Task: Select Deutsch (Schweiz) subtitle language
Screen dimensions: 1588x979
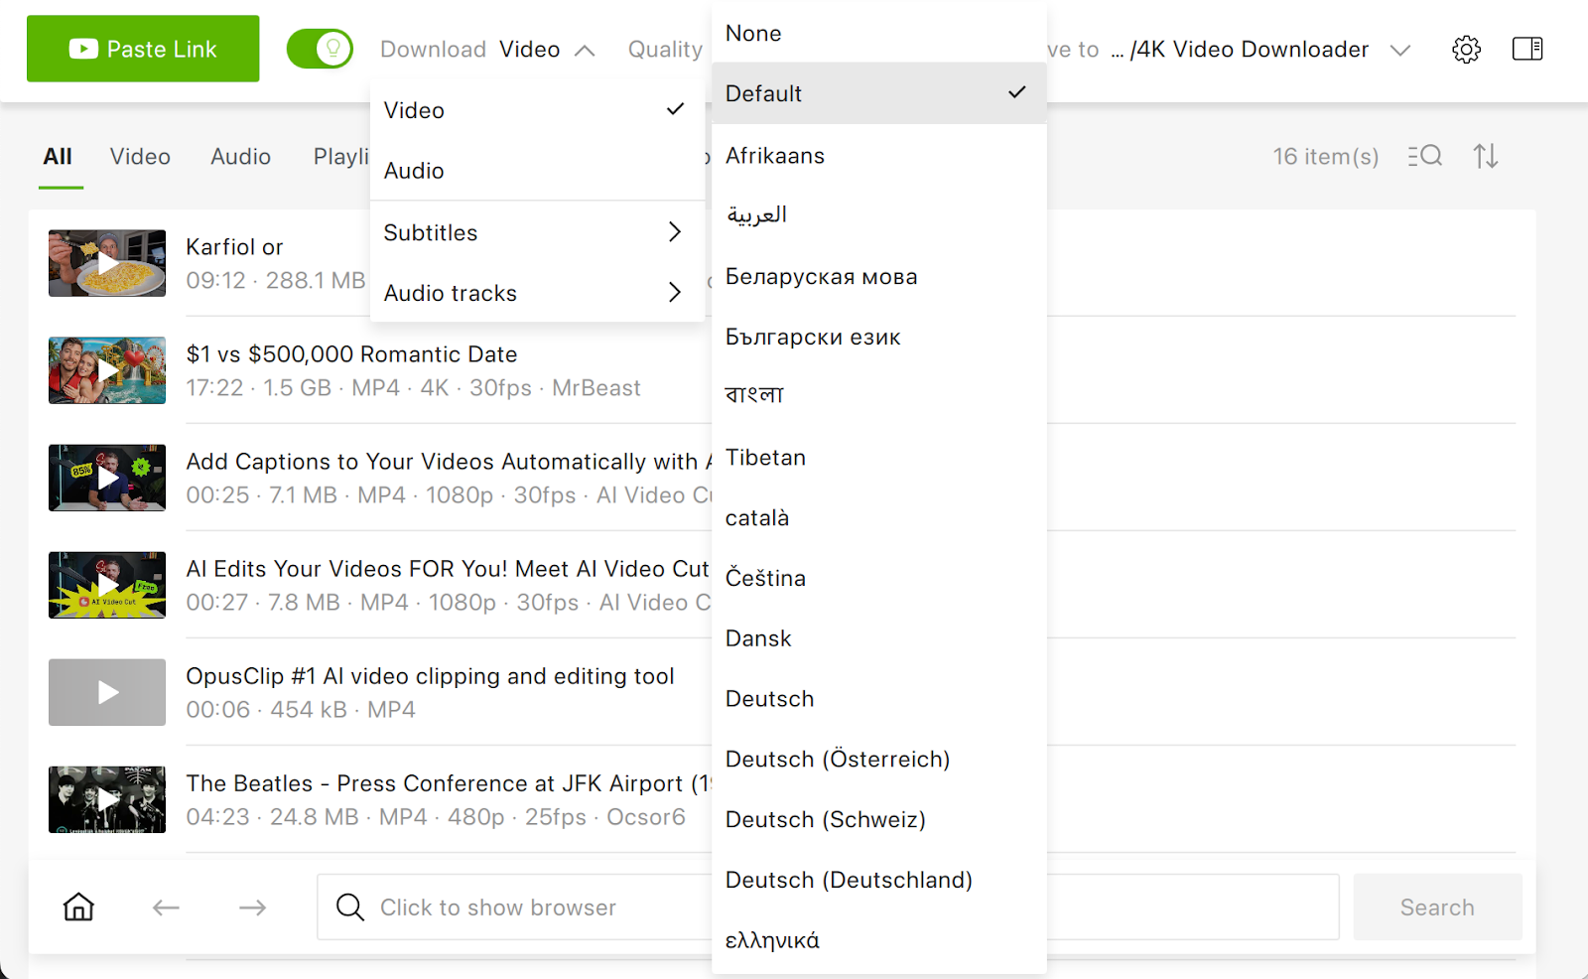Action: click(879, 820)
